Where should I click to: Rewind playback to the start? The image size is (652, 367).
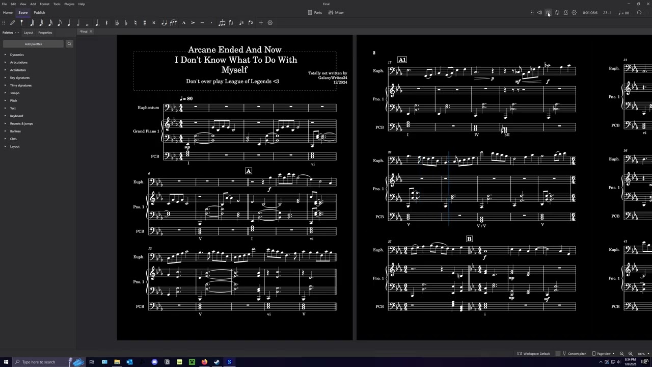(539, 13)
